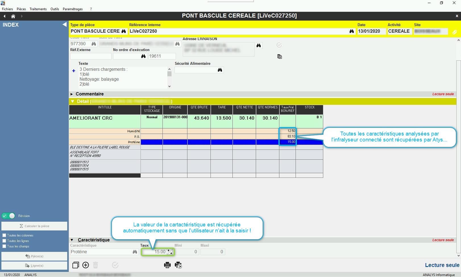Viewport: 461px width, 277px height.
Task: Open the Paramétrages menu
Action: [72, 9]
